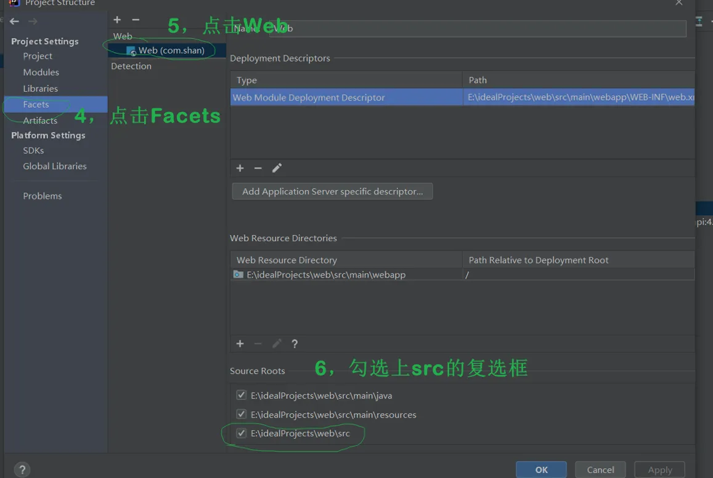Add a web resource directory with plus
Viewport: 713px width, 478px height.
coord(240,344)
